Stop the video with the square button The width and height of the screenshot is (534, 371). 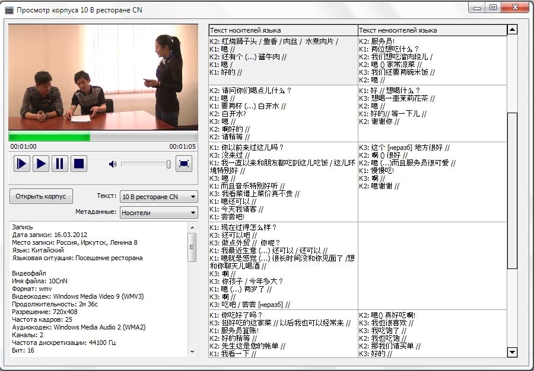coord(79,164)
